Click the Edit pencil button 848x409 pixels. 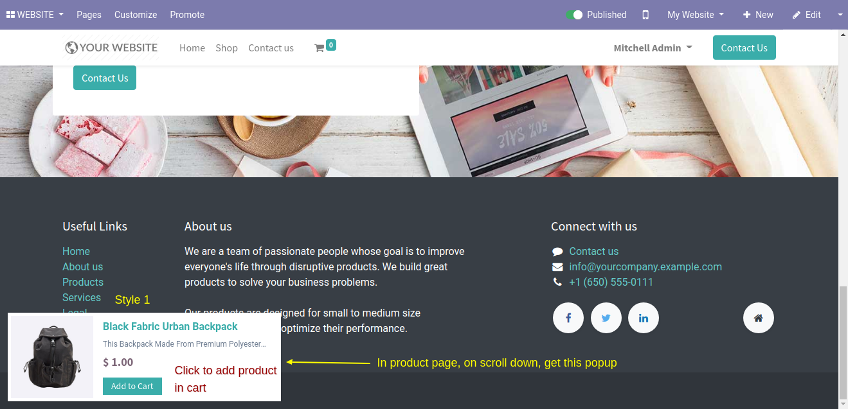(x=807, y=15)
